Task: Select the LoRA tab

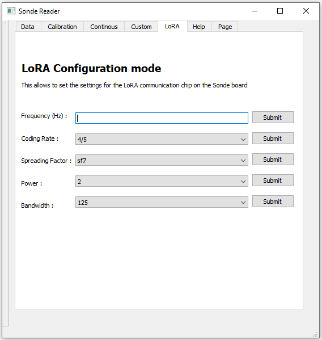Action: 172,26
